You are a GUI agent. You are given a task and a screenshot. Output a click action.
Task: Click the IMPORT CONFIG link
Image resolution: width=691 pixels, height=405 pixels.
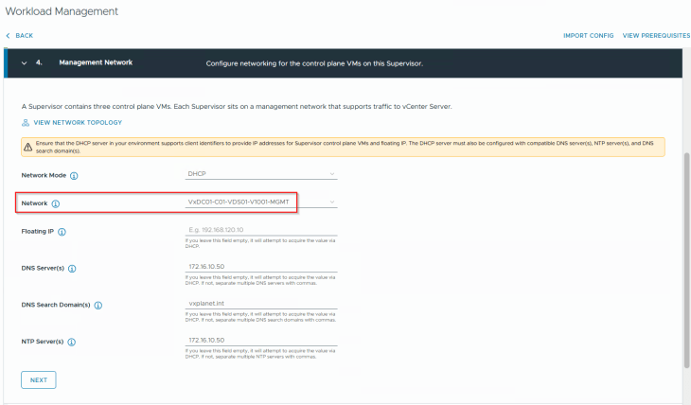click(588, 35)
